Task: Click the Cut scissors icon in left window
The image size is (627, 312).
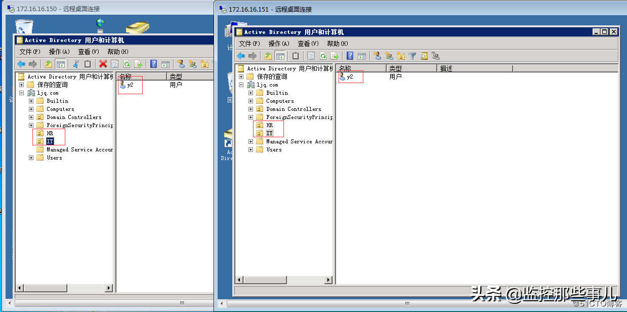Action: 76,64
